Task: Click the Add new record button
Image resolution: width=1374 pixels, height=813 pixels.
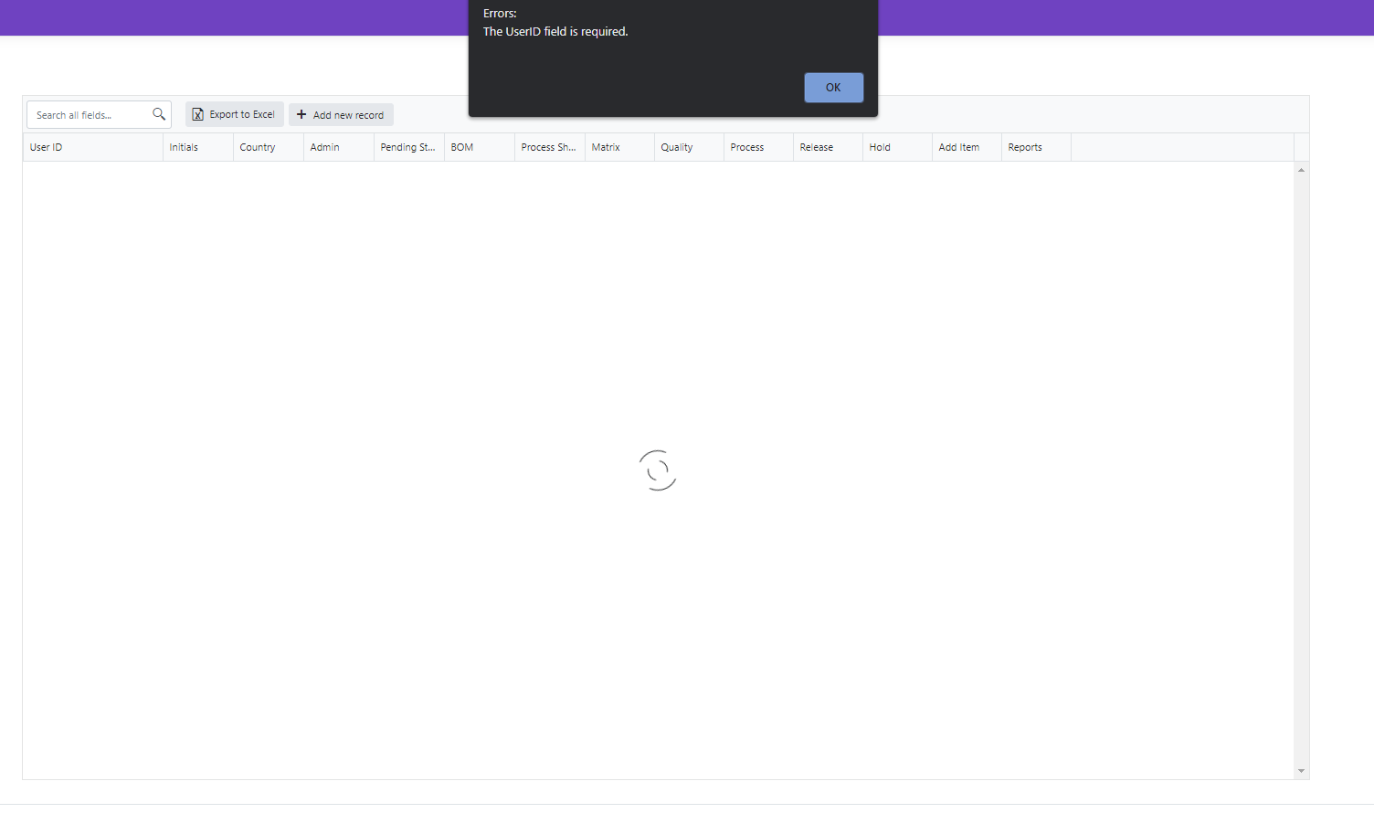Action: click(x=341, y=115)
